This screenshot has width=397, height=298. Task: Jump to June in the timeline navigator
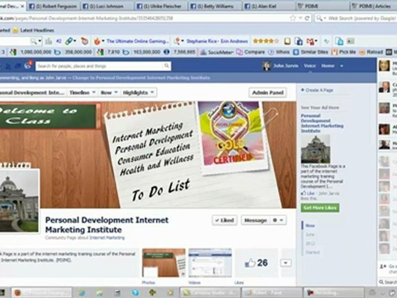point(310,235)
